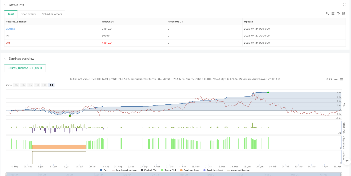This screenshot has width=351, height=176.
Task: Click the green marker dot on the PnL peak
Action: (268, 92)
